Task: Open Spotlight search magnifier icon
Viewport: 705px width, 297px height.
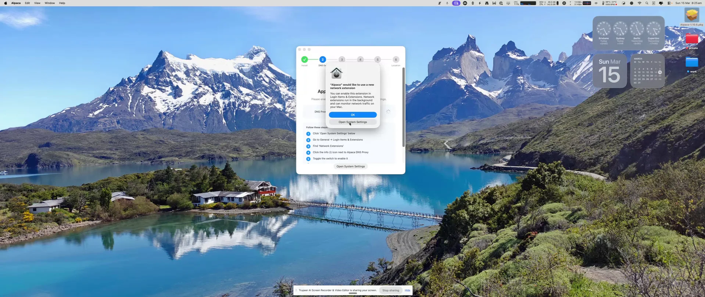Action: tap(647, 3)
